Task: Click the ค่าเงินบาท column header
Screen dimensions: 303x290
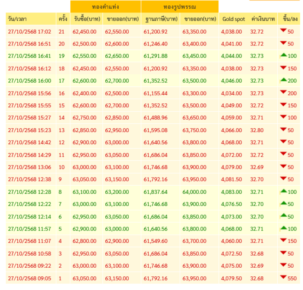Action: pyautogui.click(x=262, y=19)
